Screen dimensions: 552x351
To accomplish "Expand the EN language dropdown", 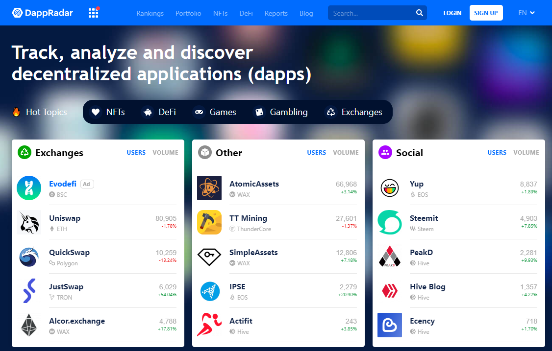I will pyautogui.click(x=527, y=13).
